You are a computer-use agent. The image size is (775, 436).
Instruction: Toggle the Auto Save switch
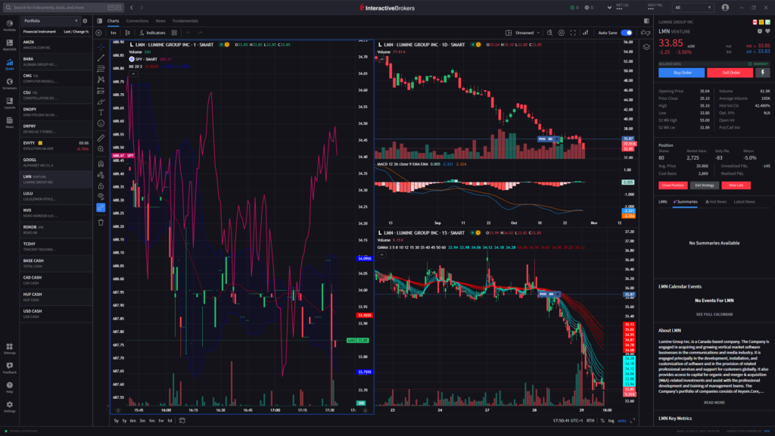pos(627,33)
